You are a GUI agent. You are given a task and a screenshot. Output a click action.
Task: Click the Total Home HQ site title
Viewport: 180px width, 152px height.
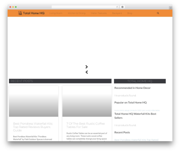point(34,13)
